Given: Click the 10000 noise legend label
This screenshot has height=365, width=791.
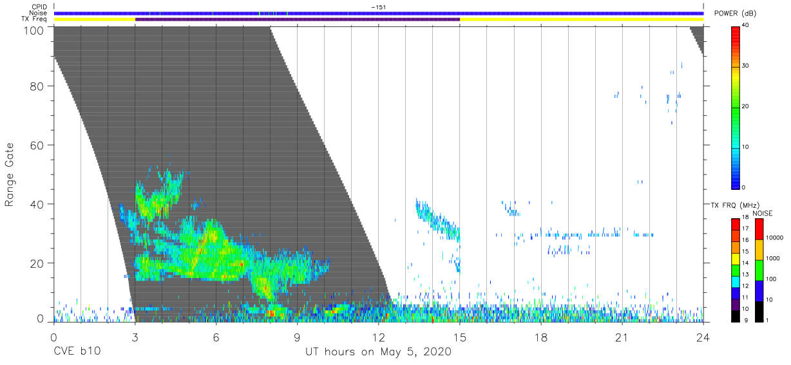Looking at the screenshot, I should coord(775,238).
